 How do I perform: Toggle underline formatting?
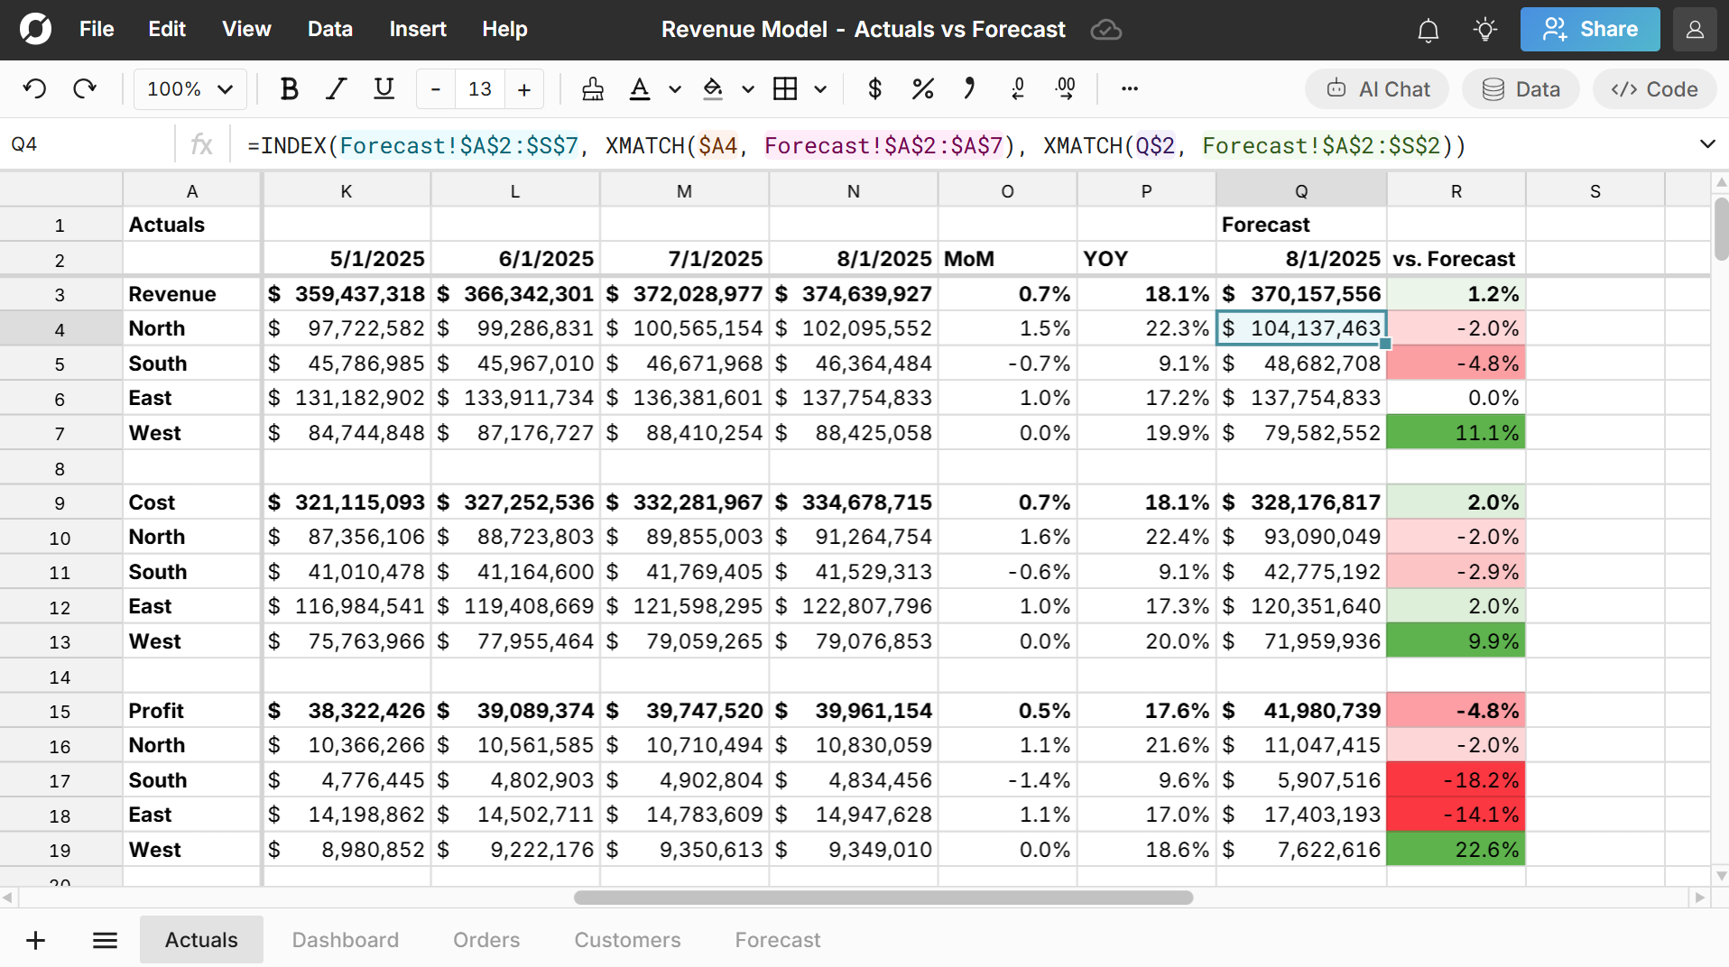[x=384, y=88]
